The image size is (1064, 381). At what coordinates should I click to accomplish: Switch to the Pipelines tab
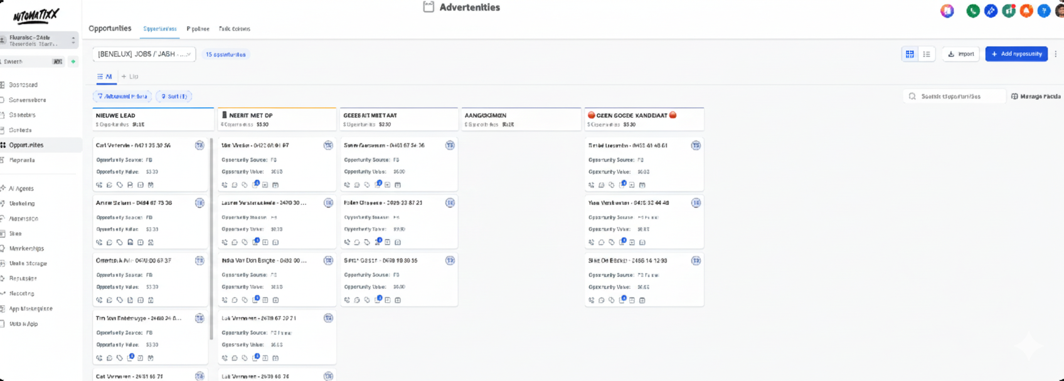coord(198,29)
